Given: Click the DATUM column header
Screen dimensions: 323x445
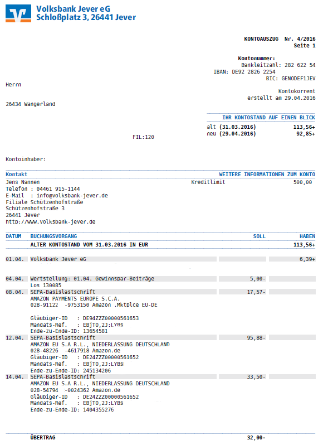Looking at the screenshot, I should (13, 236).
